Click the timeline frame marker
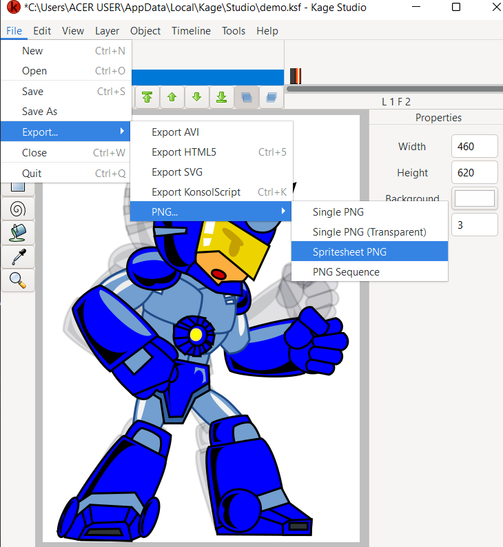Viewport: 503px width, 547px height. 296,76
